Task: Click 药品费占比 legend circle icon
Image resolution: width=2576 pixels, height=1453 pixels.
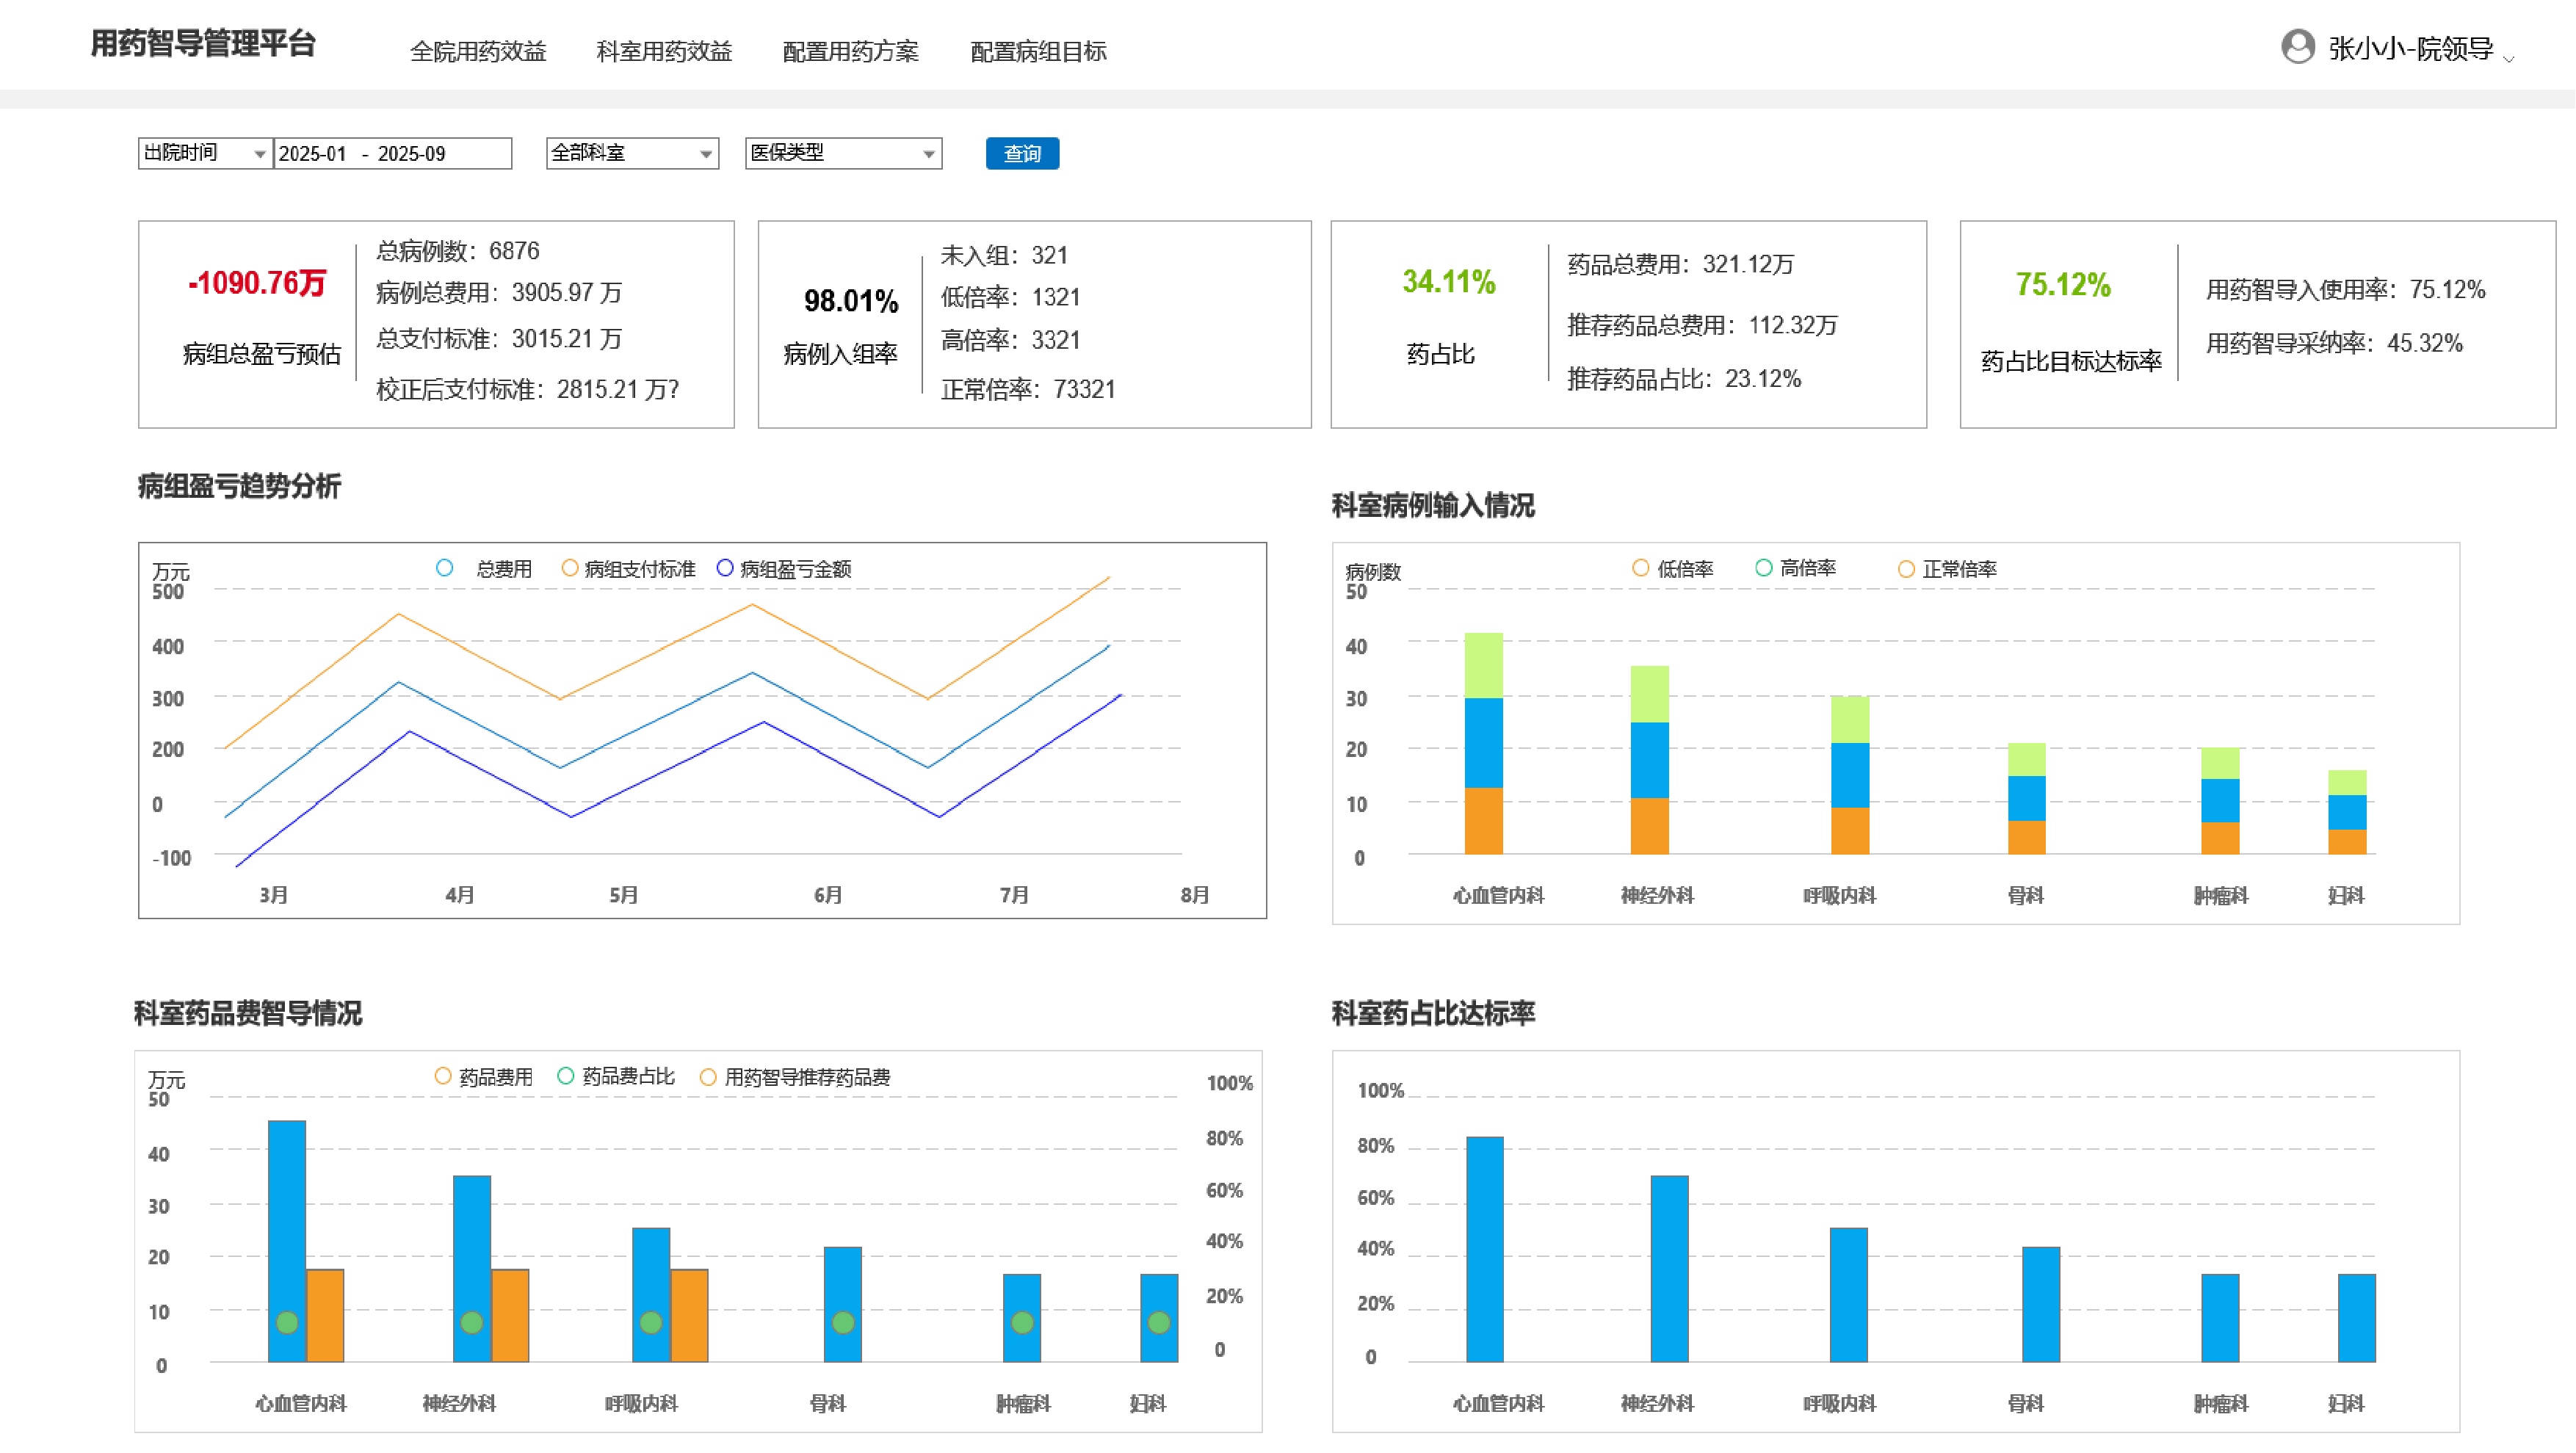Action: pos(566,1076)
